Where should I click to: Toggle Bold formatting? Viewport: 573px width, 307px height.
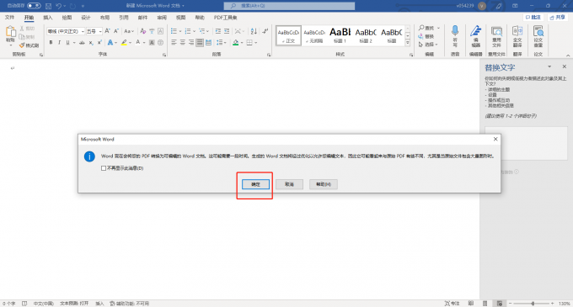51,43
